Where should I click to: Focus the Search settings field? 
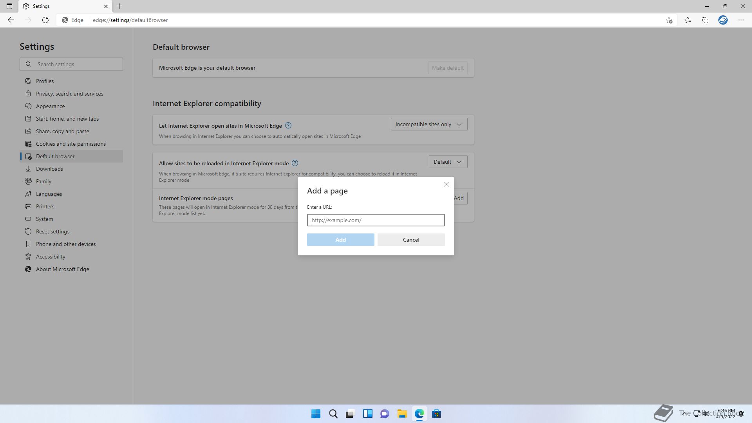coord(71,64)
